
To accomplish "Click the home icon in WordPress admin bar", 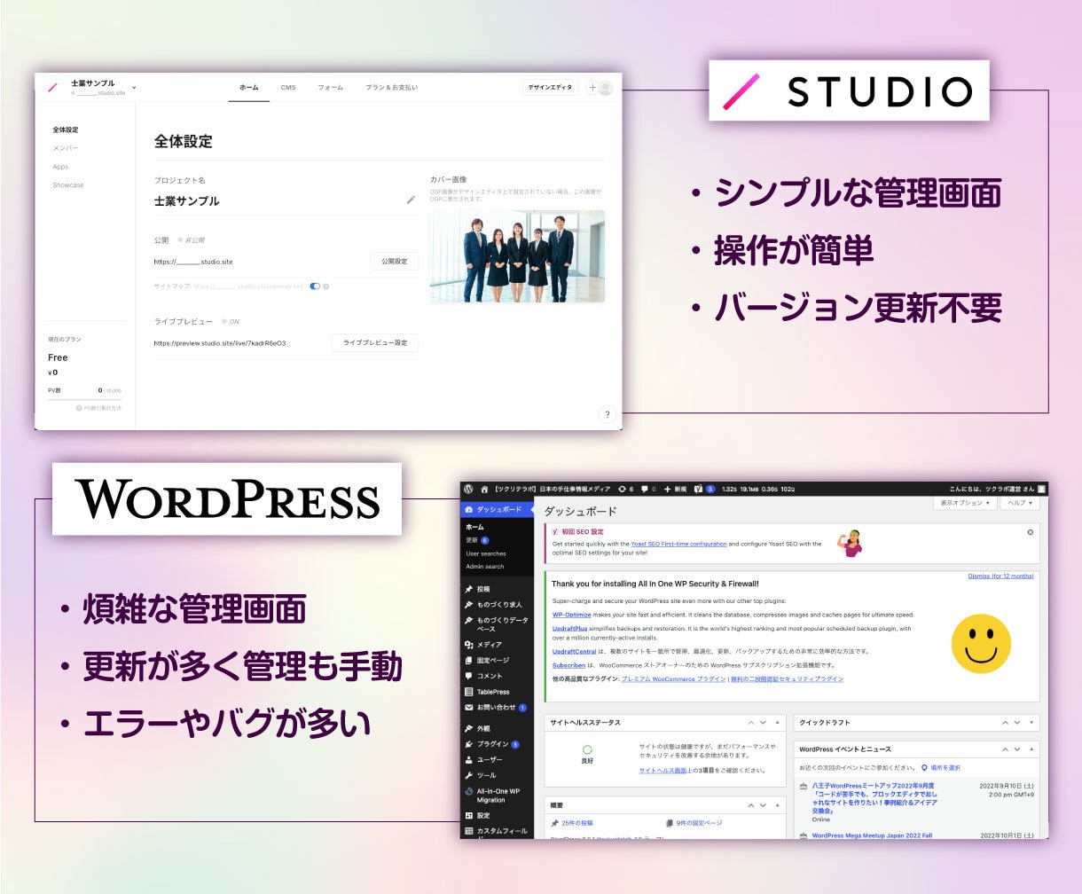I will coord(484,489).
